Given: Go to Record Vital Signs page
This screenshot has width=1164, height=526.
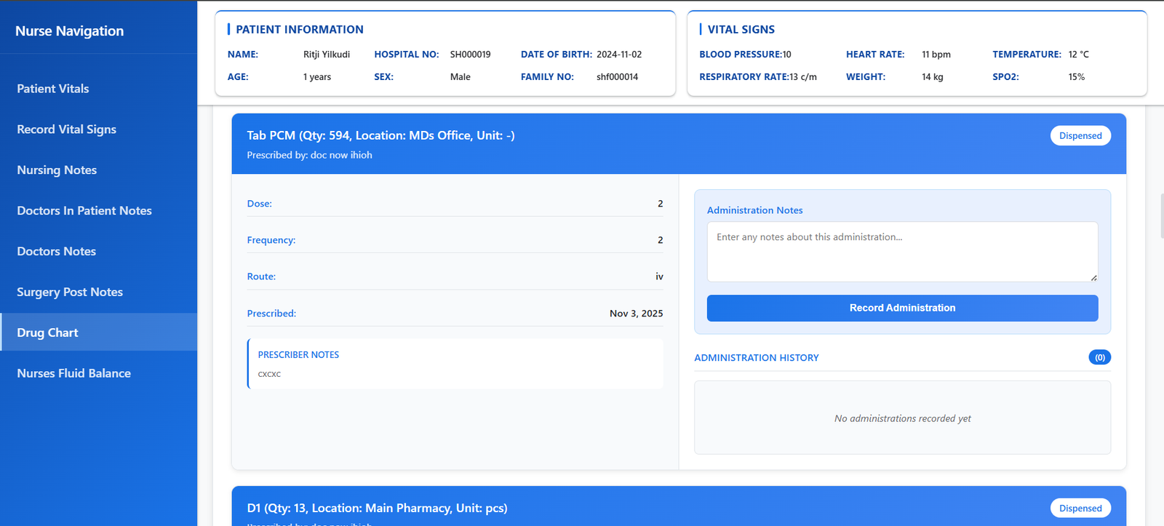Looking at the screenshot, I should point(66,129).
